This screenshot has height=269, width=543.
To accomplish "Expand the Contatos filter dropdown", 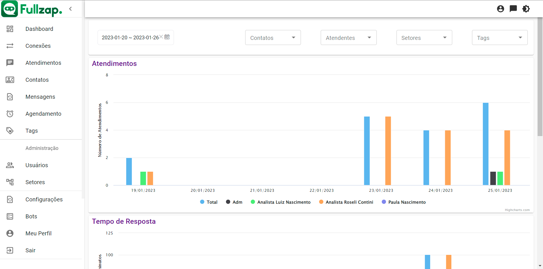I will click(x=273, y=38).
